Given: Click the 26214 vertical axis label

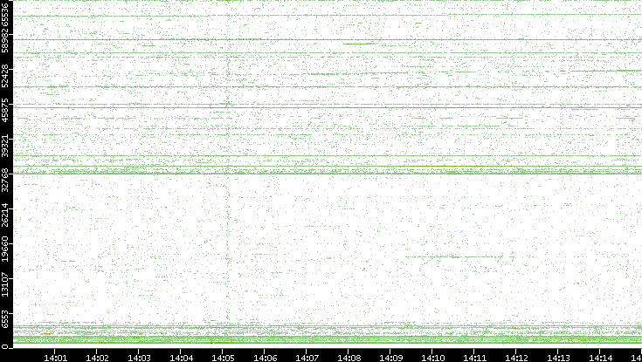Looking at the screenshot, I should [x=6, y=216].
